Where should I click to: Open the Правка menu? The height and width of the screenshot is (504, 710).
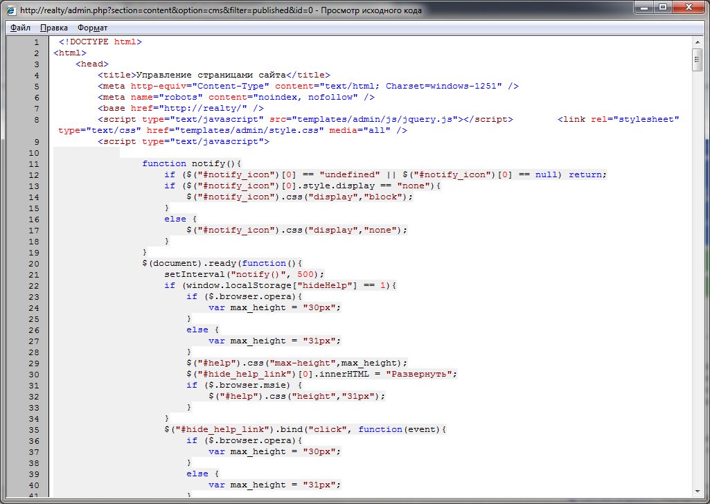point(54,28)
